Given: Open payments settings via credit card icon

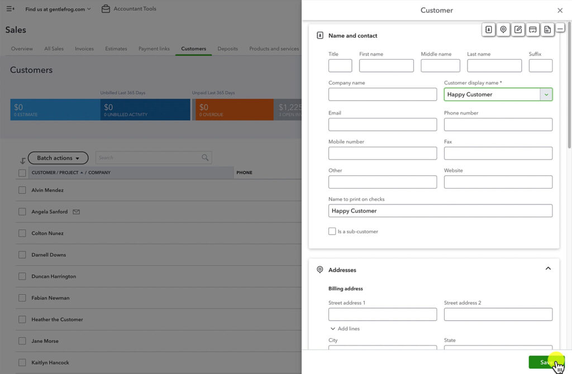Looking at the screenshot, I should (532, 29).
